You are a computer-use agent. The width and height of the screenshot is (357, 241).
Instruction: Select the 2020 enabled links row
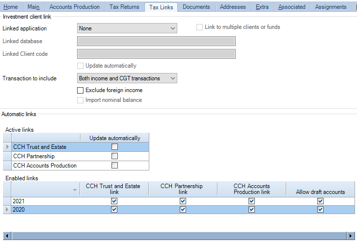click(179, 210)
